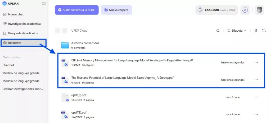Collapse the sidebar panel icon

[44, 3]
